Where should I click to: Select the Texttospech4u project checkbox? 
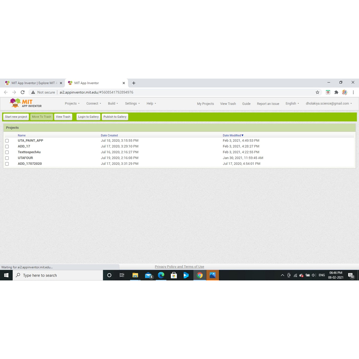(x=7, y=152)
